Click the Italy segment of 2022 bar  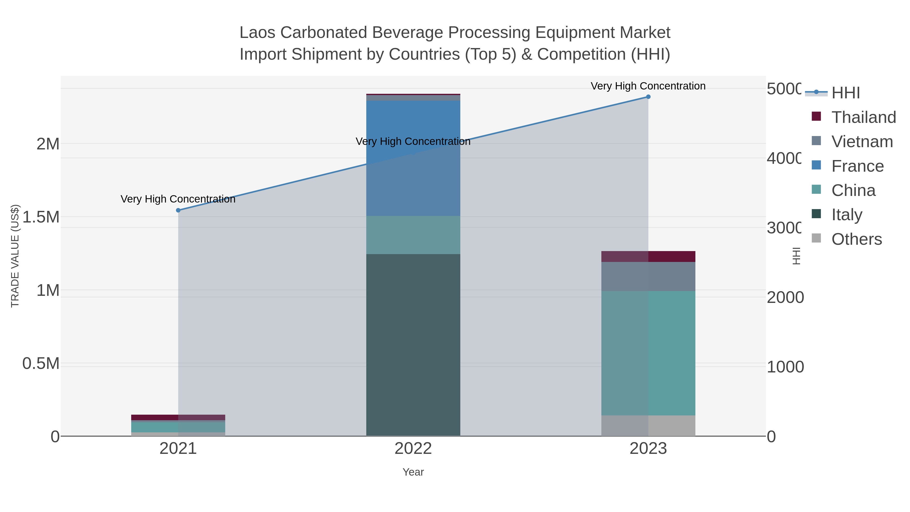tap(413, 345)
